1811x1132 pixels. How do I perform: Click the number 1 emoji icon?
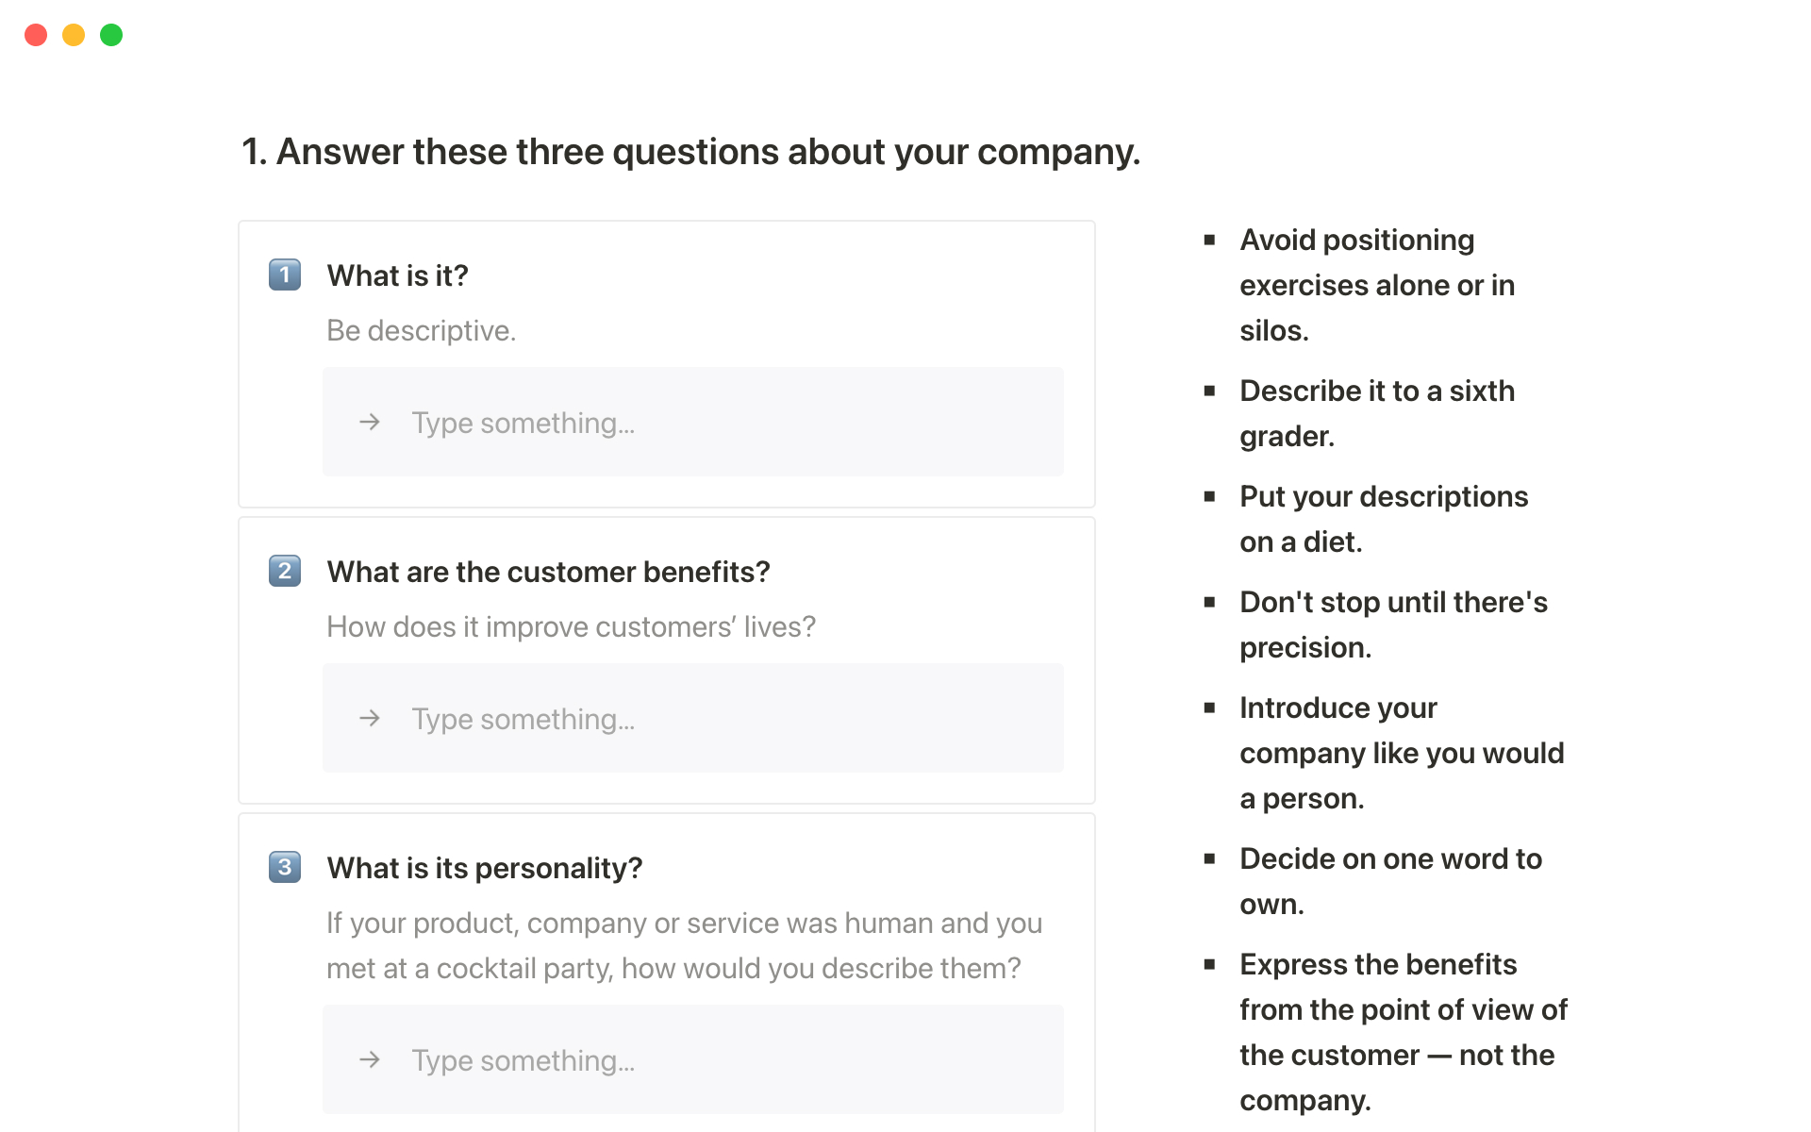[x=285, y=275]
